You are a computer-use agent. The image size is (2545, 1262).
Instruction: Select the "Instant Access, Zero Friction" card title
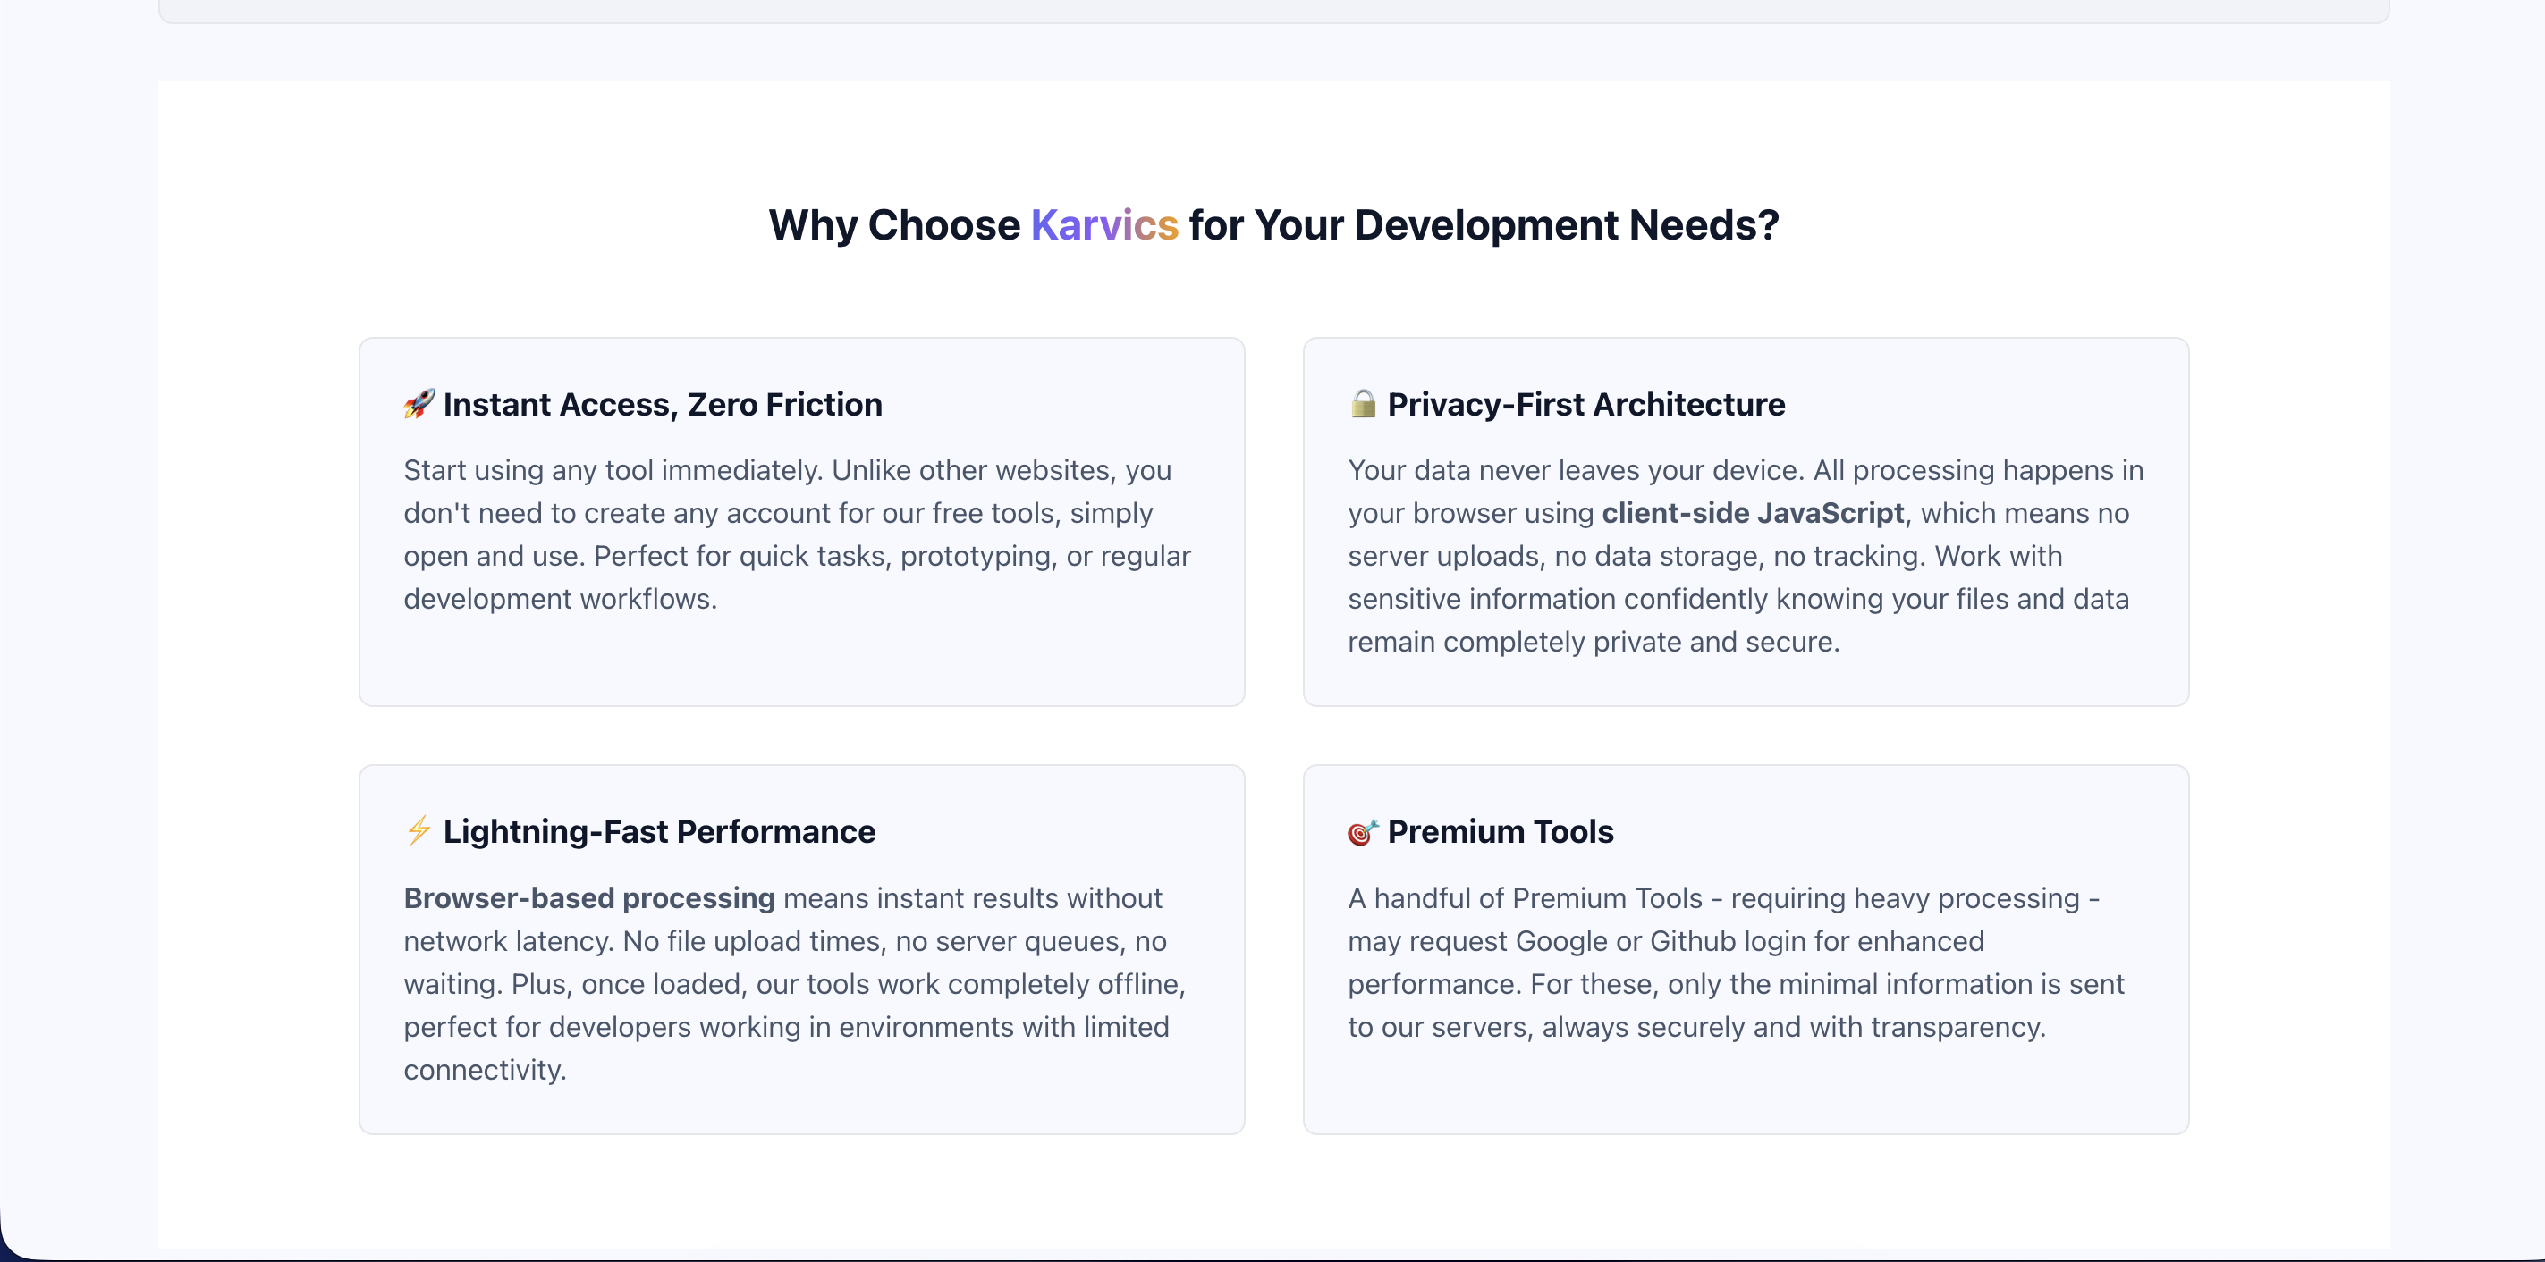click(x=662, y=405)
